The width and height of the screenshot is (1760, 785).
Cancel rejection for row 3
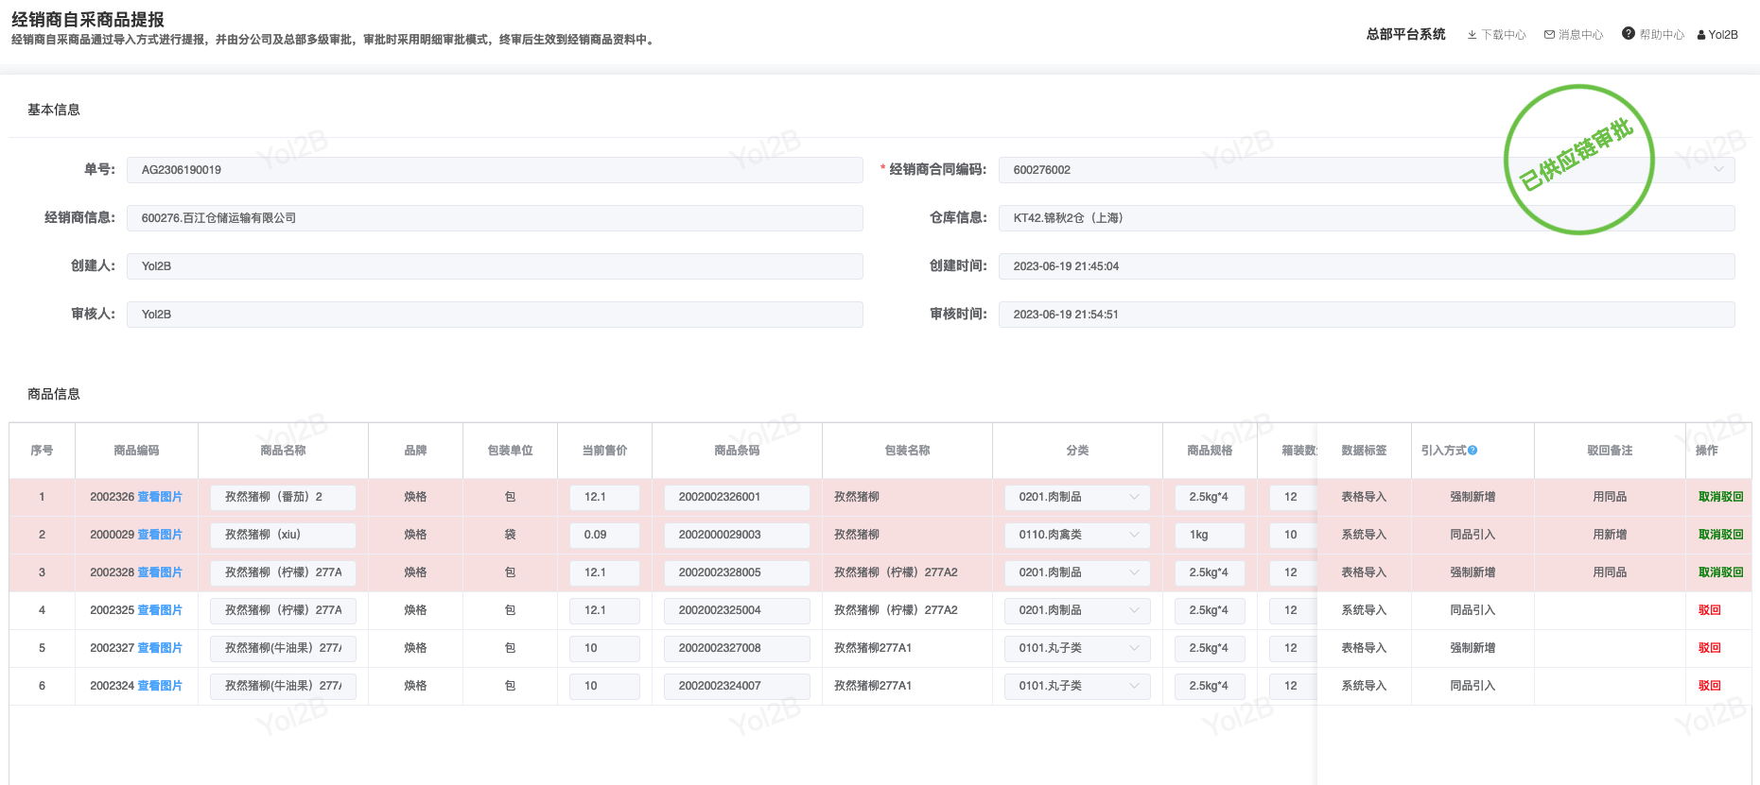coord(1720,572)
